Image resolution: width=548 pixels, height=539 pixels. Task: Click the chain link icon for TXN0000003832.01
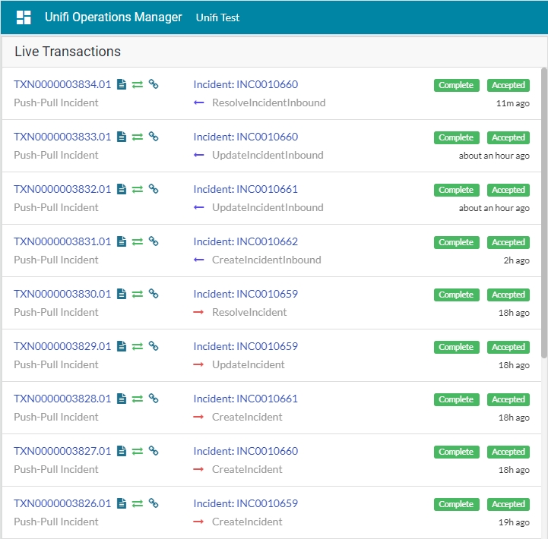coord(154,189)
